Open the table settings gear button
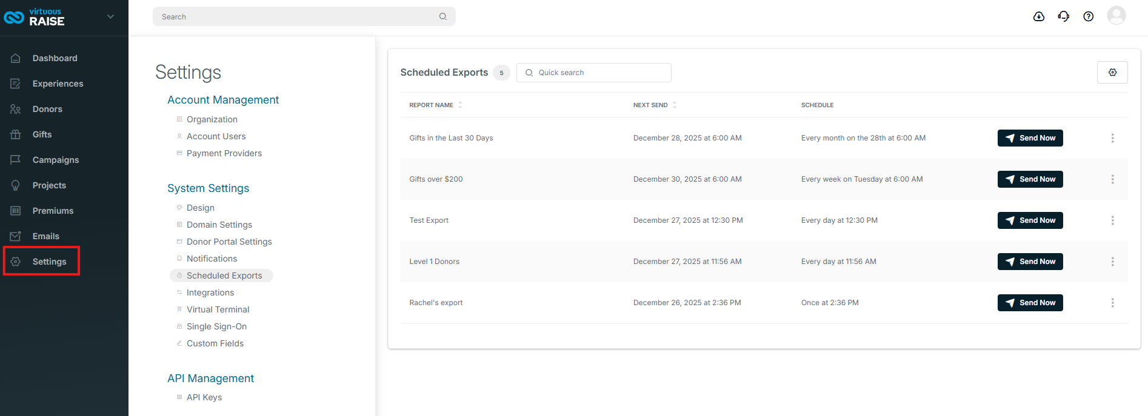The image size is (1148, 416). 1112,72
